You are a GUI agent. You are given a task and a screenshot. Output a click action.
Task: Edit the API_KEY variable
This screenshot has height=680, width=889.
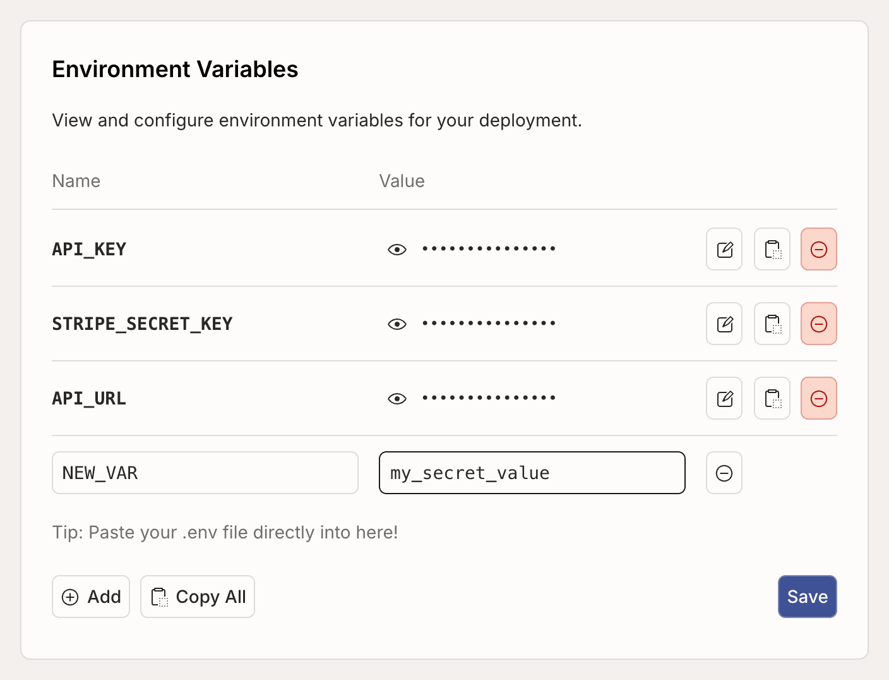pos(724,249)
